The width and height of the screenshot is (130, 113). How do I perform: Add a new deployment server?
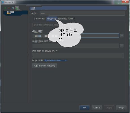[x=5, y=8]
